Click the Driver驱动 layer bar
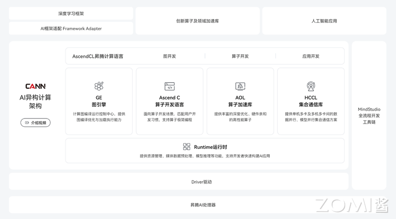Screen dimensions: 396x219 [x=179, y=181]
